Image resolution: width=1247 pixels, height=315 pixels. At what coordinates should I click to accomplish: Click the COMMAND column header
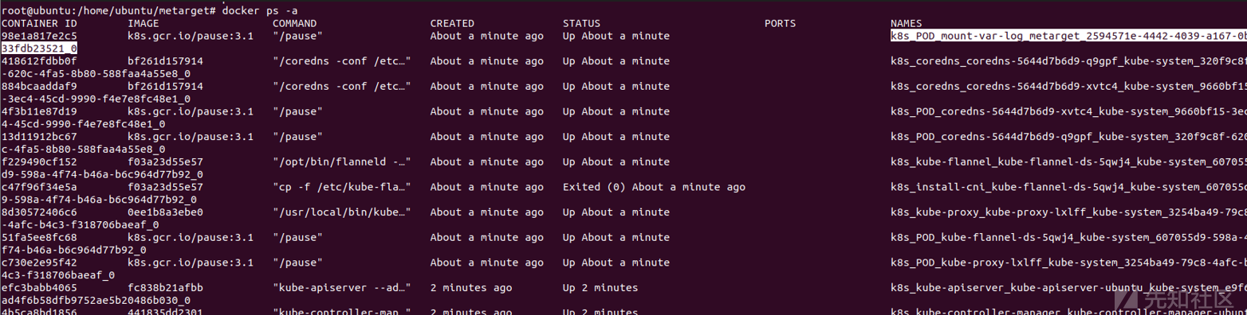coord(295,23)
